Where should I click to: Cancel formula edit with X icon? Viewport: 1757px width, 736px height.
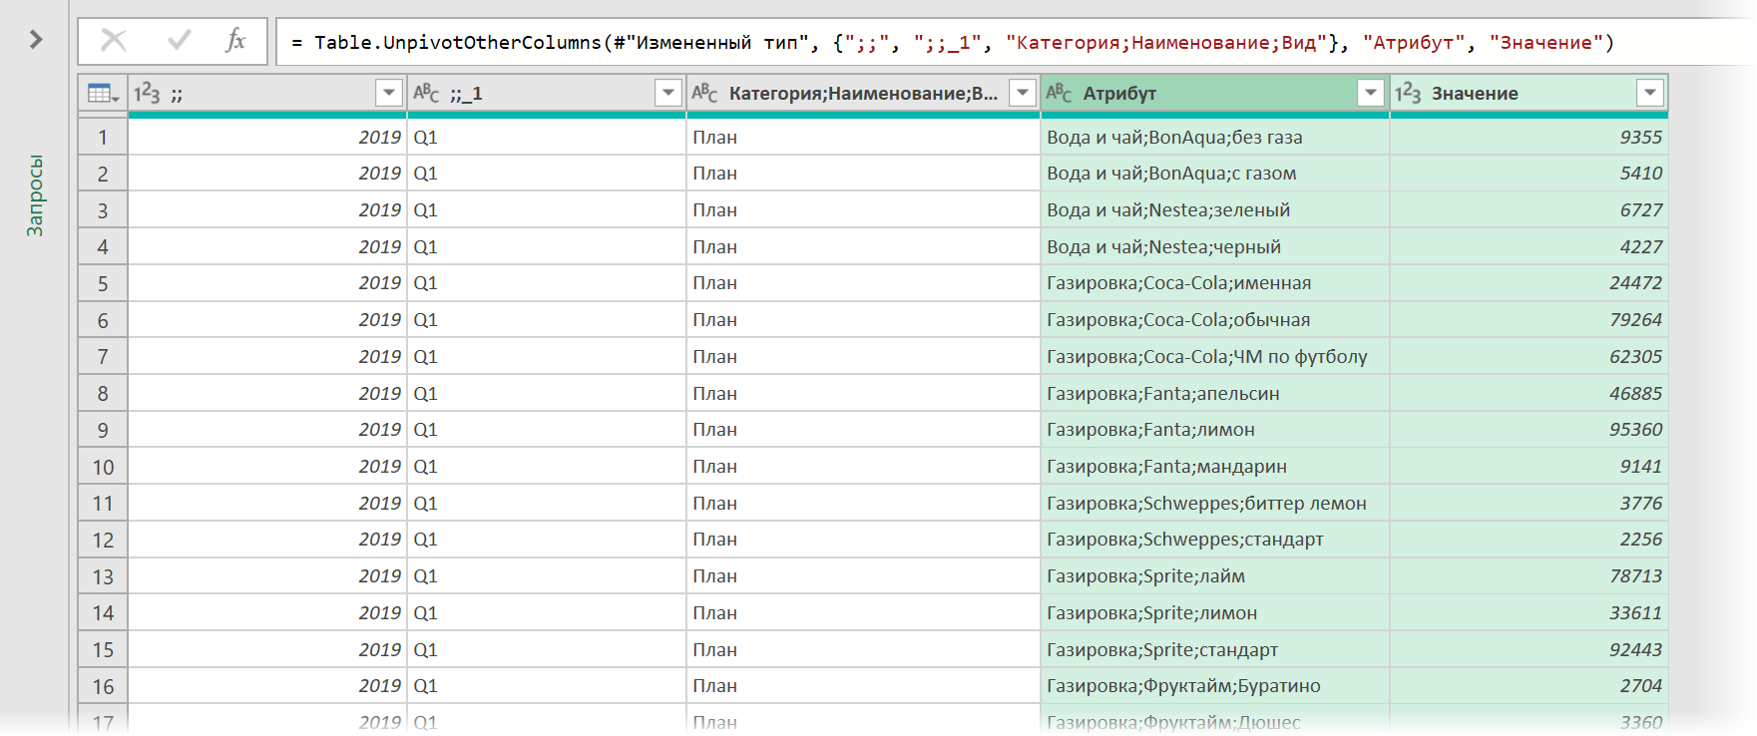pos(114,40)
